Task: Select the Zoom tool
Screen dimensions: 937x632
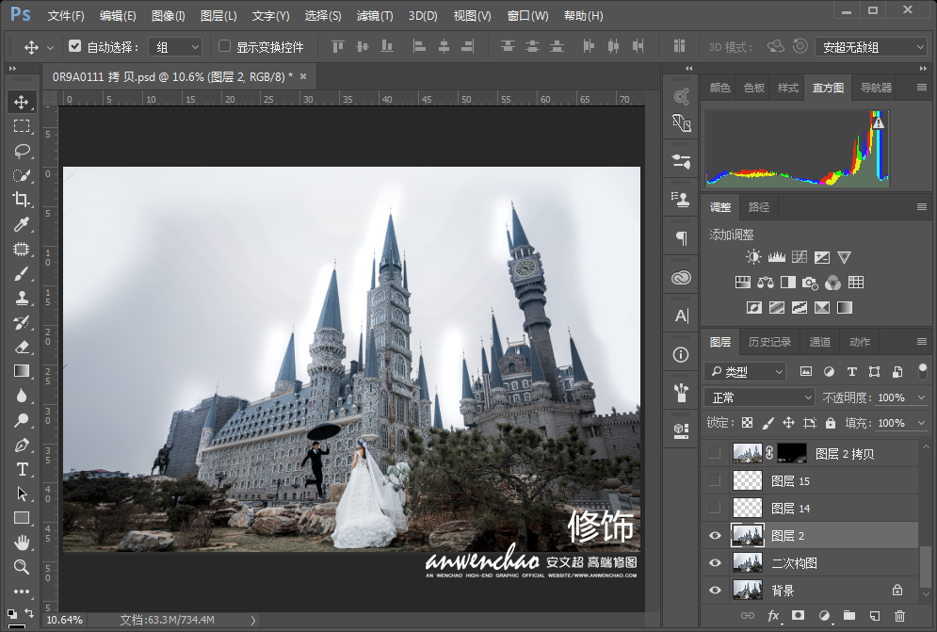Action: pyautogui.click(x=22, y=567)
